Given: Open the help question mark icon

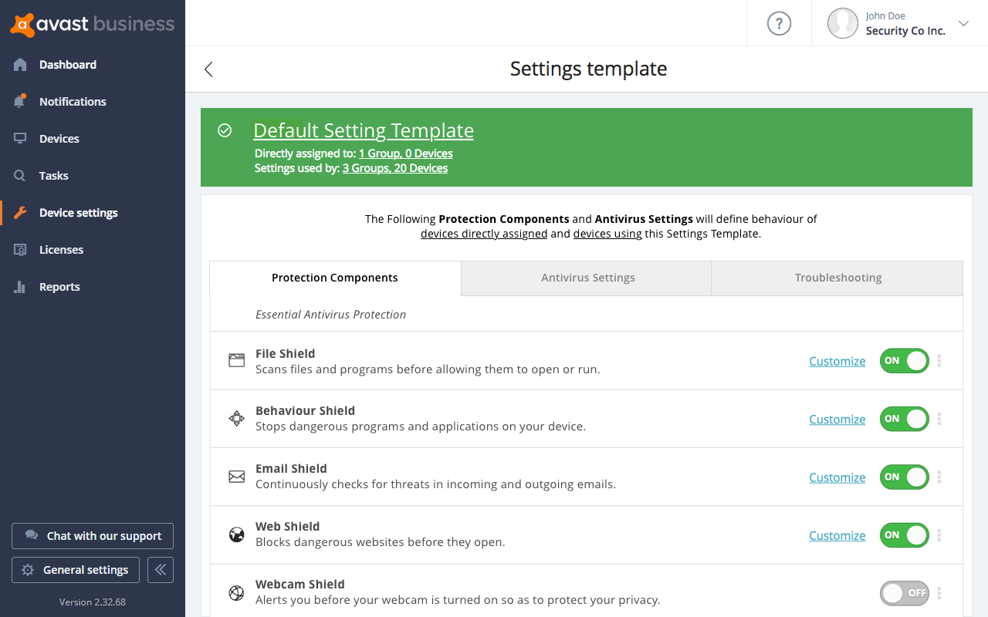Looking at the screenshot, I should [x=779, y=23].
